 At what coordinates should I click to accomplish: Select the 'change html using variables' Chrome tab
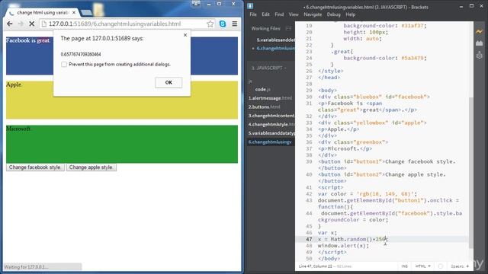coord(42,13)
